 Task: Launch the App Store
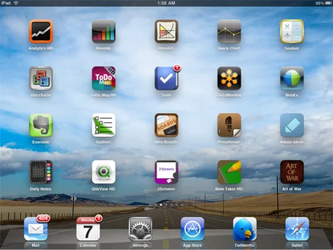click(x=192, y=229)
